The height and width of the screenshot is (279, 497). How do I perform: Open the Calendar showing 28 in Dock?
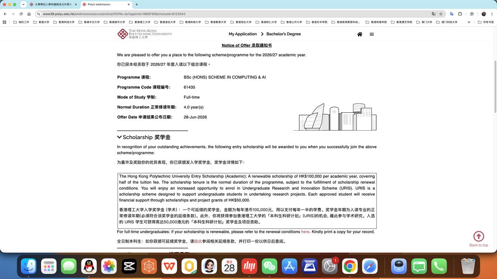tap(229, 266)
